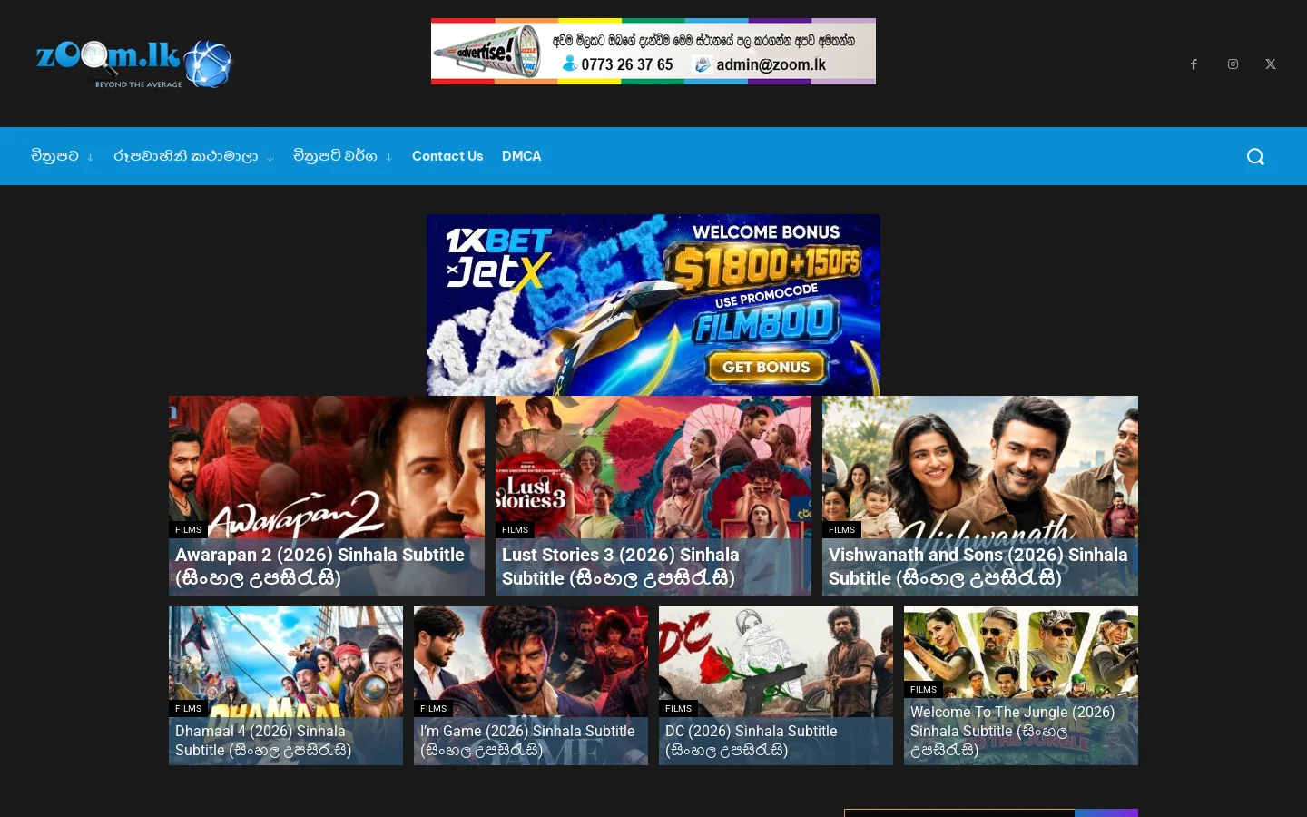Open Dhamaal 4 (2026) Sinhala Subtitle link
1307x817 pixels.
pos(263,741)
